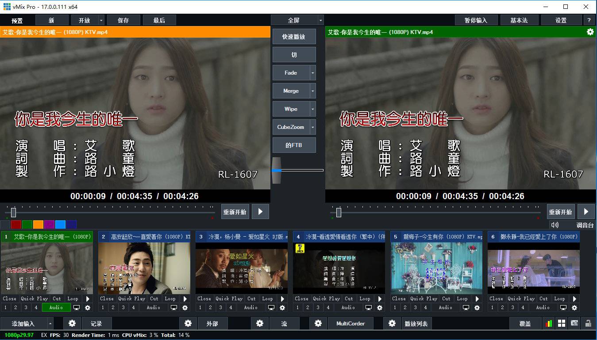Click the 快速播放 button

point(294,37)
